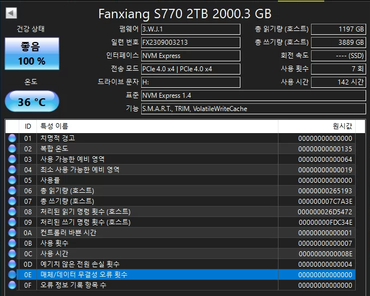Select the row 복합 온도
The image size is (370, 296).
[180, 149]
